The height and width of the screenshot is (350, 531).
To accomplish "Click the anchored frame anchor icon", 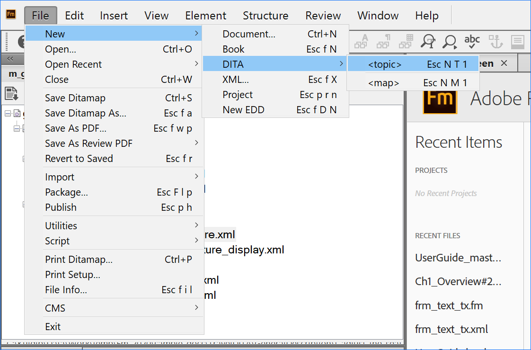I will coord(496,42).
